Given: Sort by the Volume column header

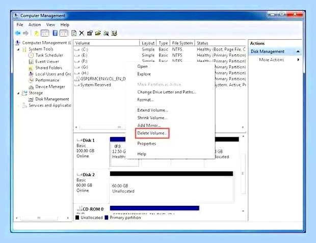Looking at the screenshot, I should 107,43.
